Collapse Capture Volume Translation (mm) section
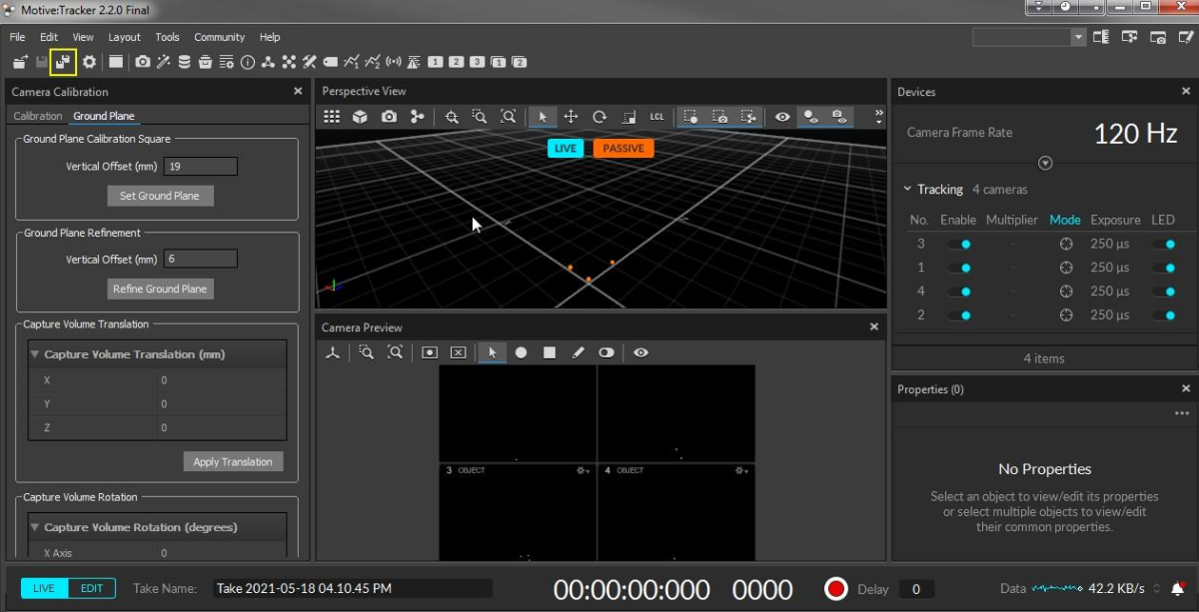 coord(35,354)
